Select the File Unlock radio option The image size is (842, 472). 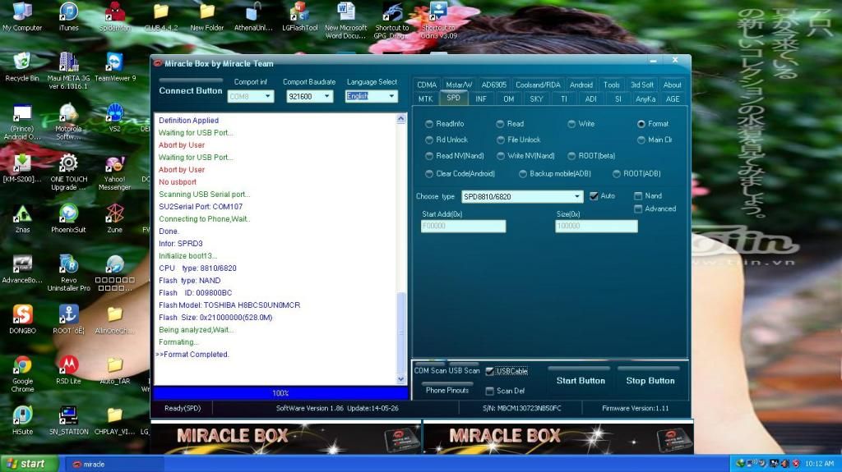coord(501,140)
